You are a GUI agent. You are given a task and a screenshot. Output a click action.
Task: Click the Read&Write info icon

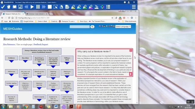[125, 2]
